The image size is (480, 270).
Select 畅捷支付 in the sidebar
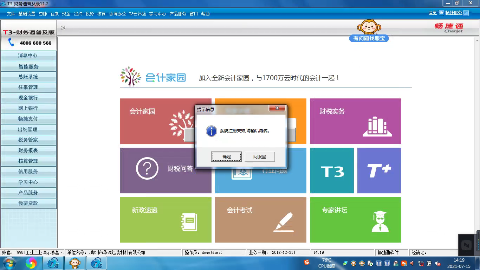(28, 119)
